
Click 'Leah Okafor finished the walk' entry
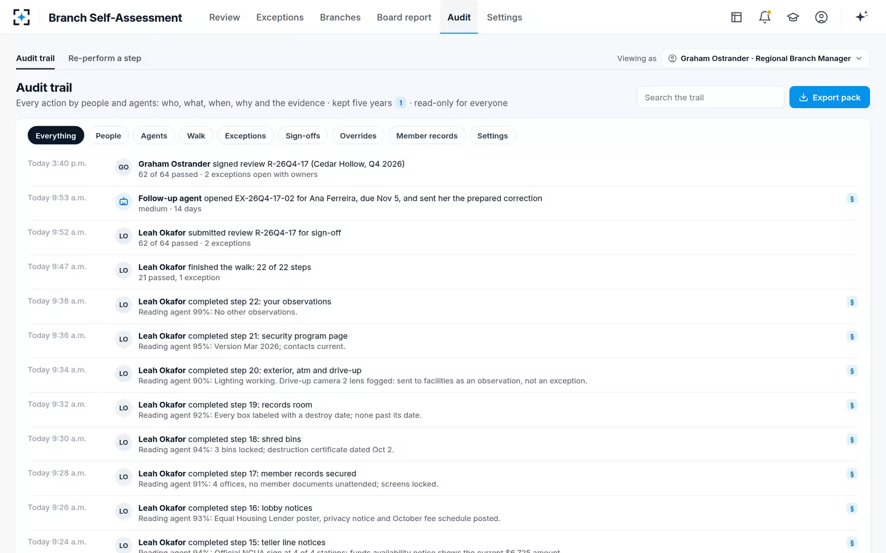tap(443, 272)
